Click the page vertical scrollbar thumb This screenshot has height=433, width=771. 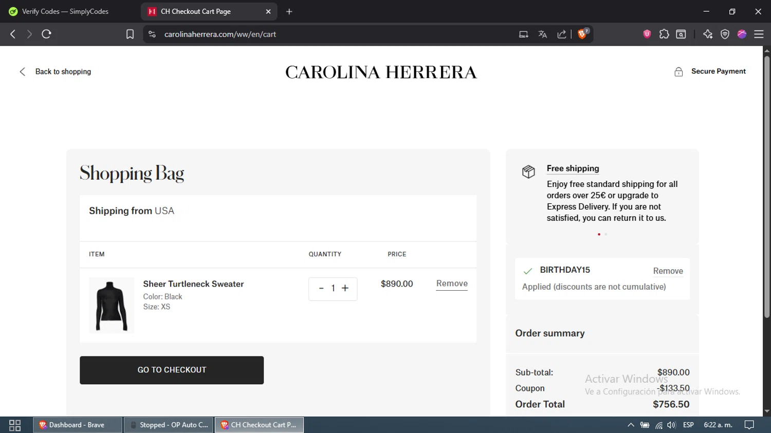pyautogui.click(x=767, y=186)
